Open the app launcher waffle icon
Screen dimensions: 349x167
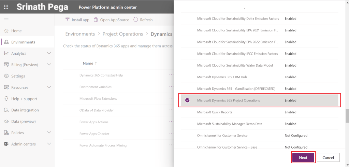pos(6,7)
